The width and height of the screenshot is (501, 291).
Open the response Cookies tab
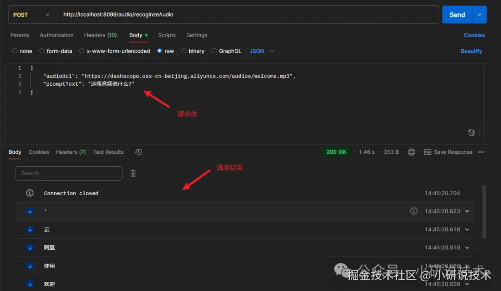point(39,152)
